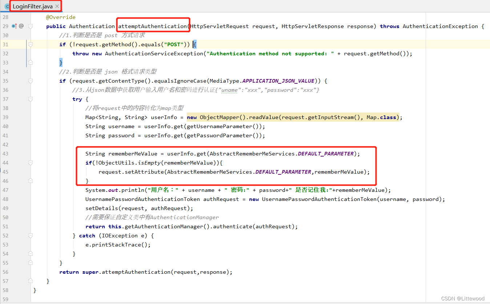Click DEFAULT_PARAMETER constant on line 43

[x=326, y=154]
